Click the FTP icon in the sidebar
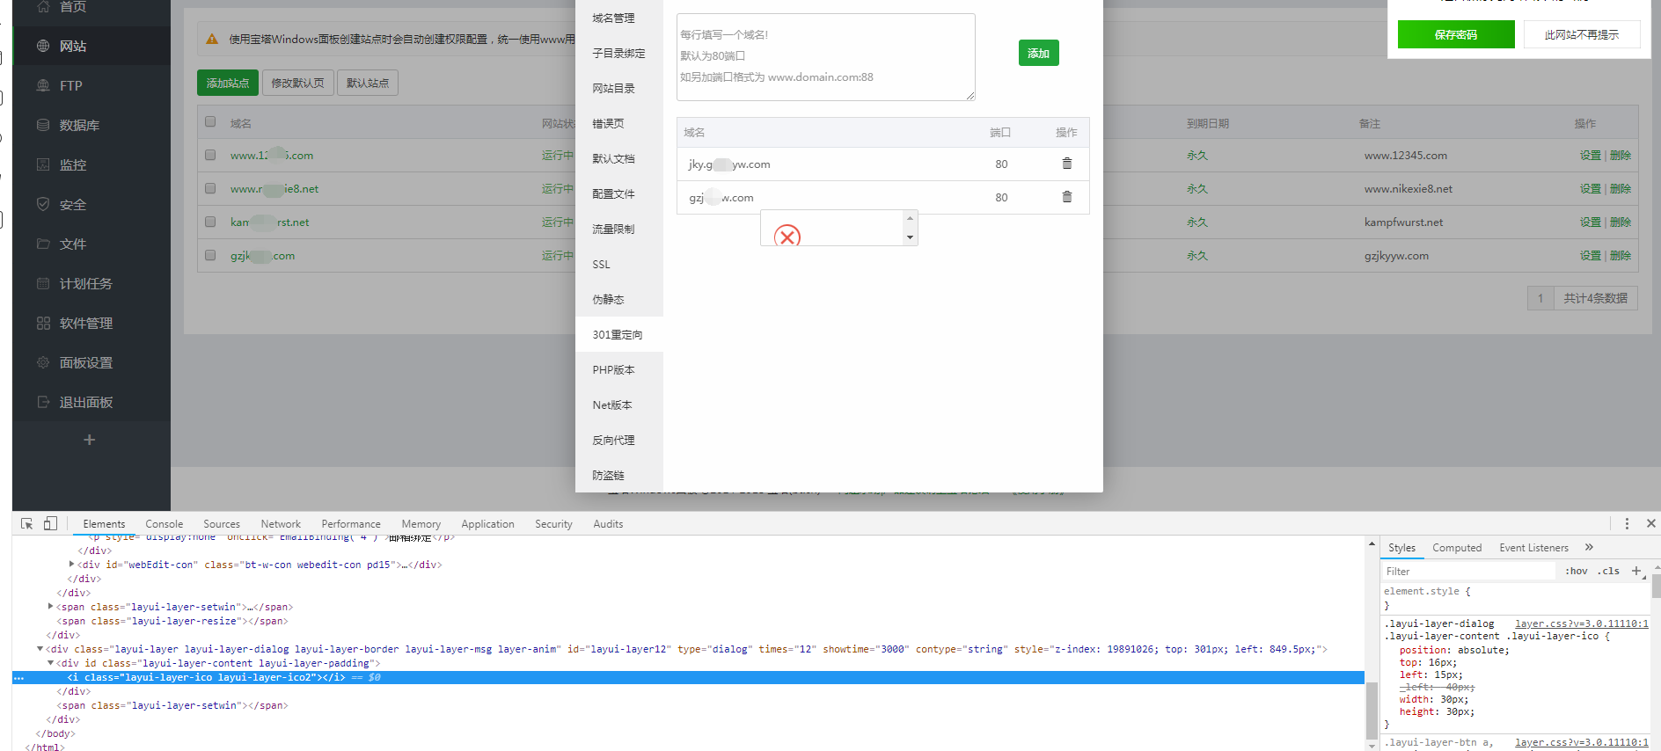This screenshot has width=1661, height=751. point(43,85)
